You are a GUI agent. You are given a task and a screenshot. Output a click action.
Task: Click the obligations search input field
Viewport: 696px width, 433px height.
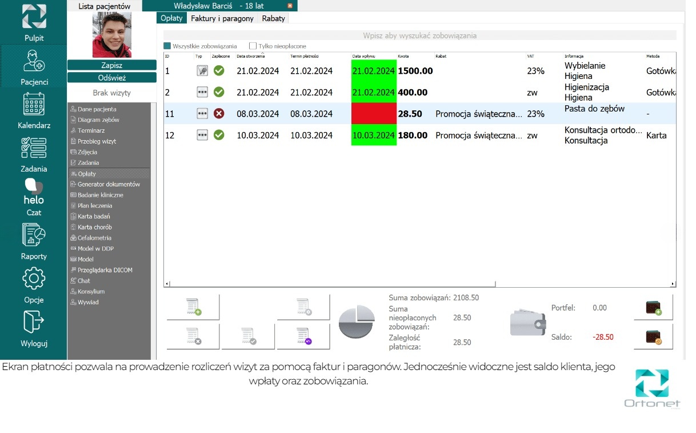pyautogui.click(x=419, y=35)
